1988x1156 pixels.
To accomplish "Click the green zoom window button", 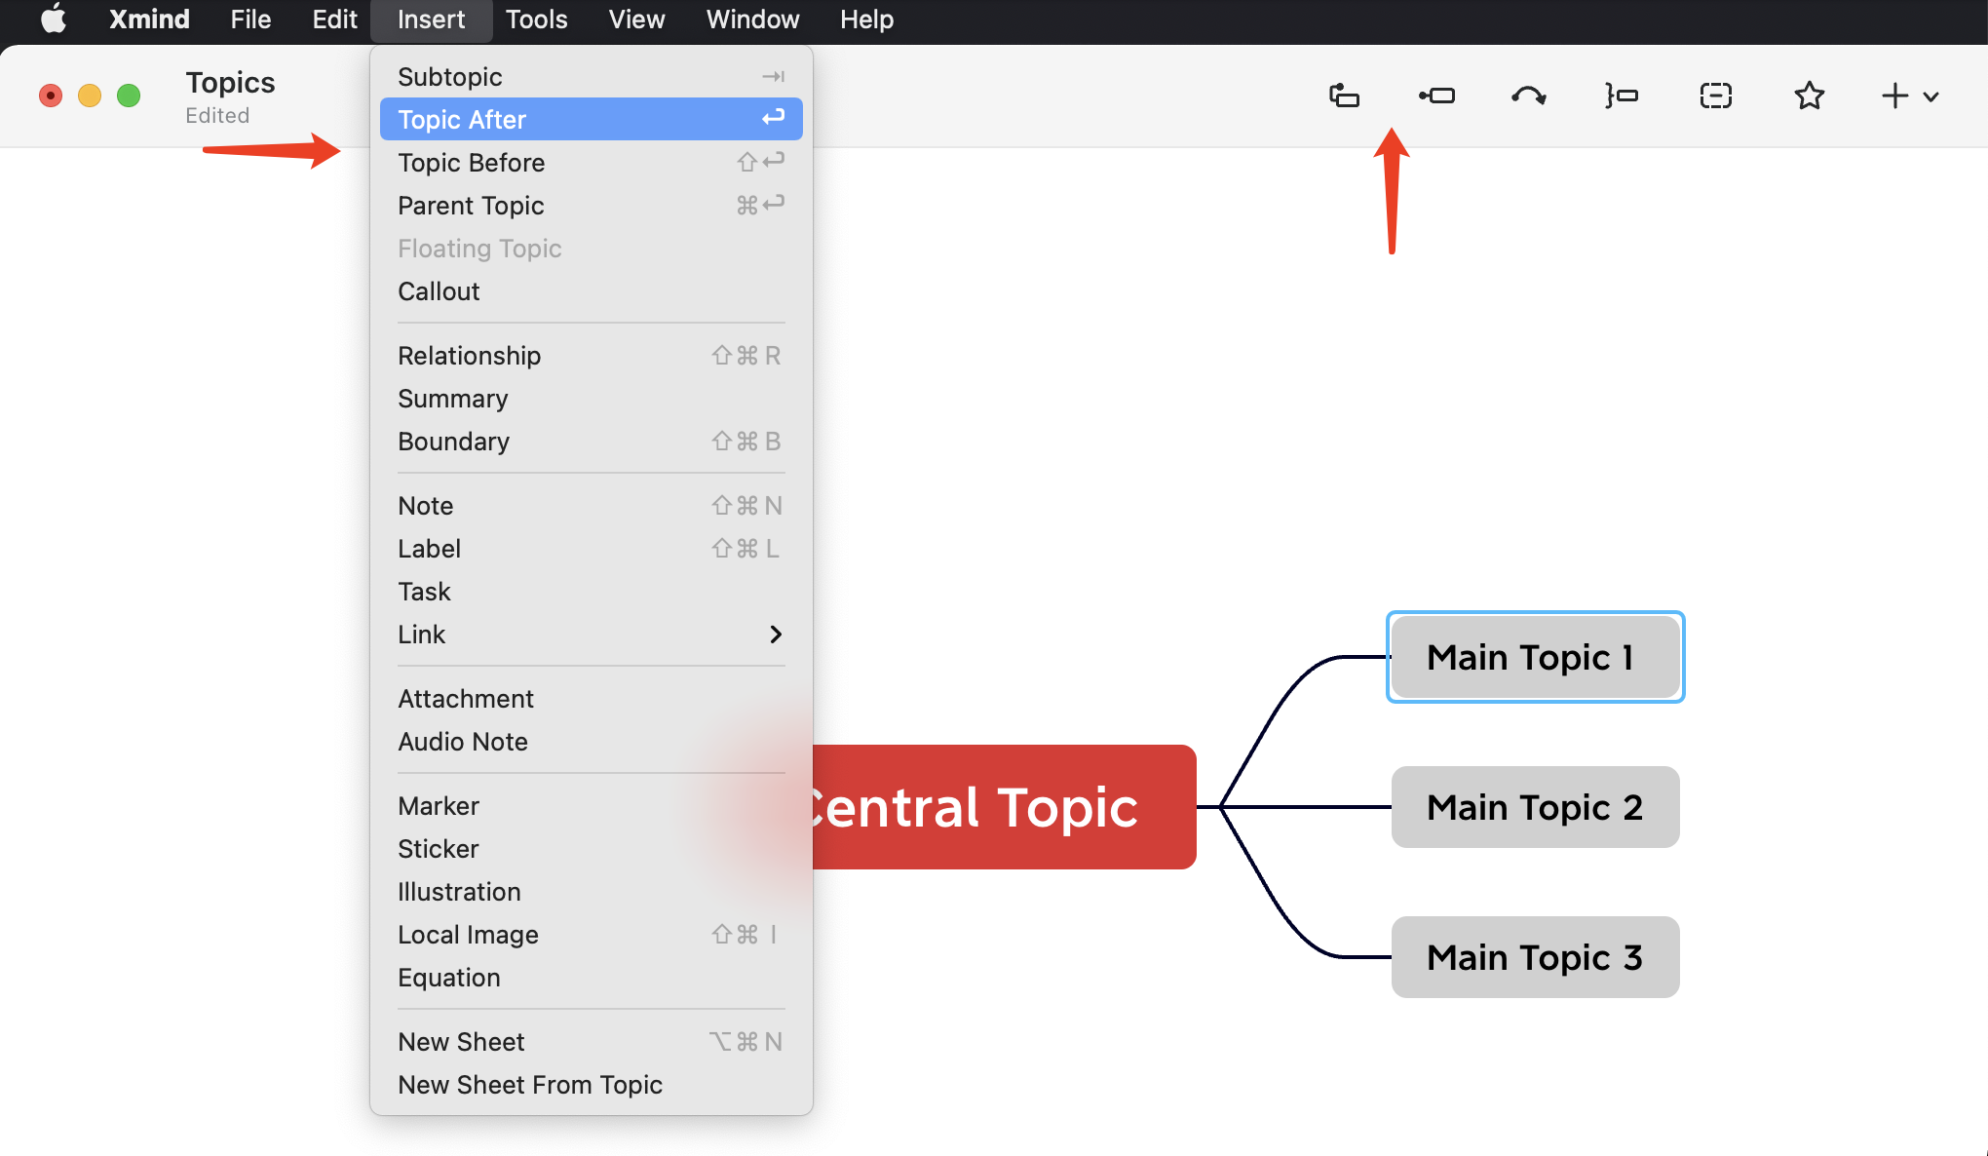I will pos(129,96).
